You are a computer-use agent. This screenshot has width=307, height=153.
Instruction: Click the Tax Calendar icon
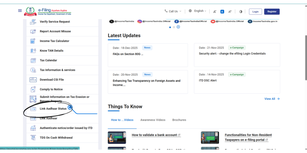coord(33,60)
